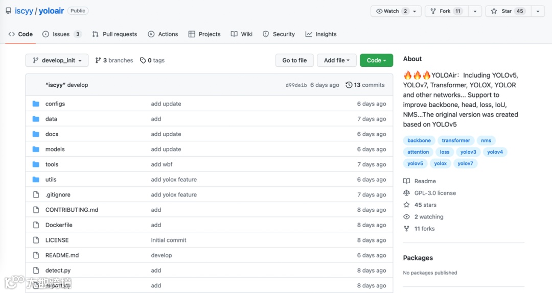This screenshot has width=552, height=293.
Task: Click the scale icon beside GPL-3.0 license
Action: click(x=407, y=193)
